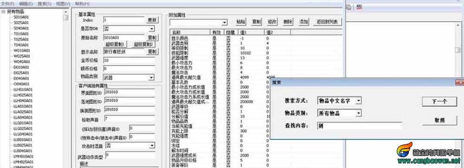This screenshot has height=168, width=464.
Task: Click the 落地图形ID input field
Action: pyautogui.click(x=129, y=101)
